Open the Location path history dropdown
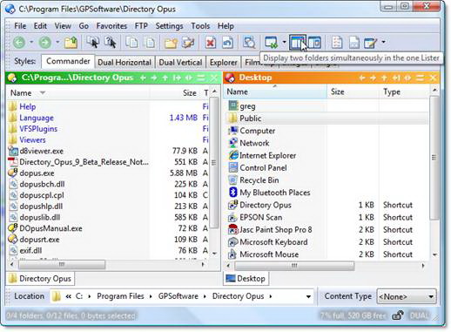 click(x=308, y=296)
